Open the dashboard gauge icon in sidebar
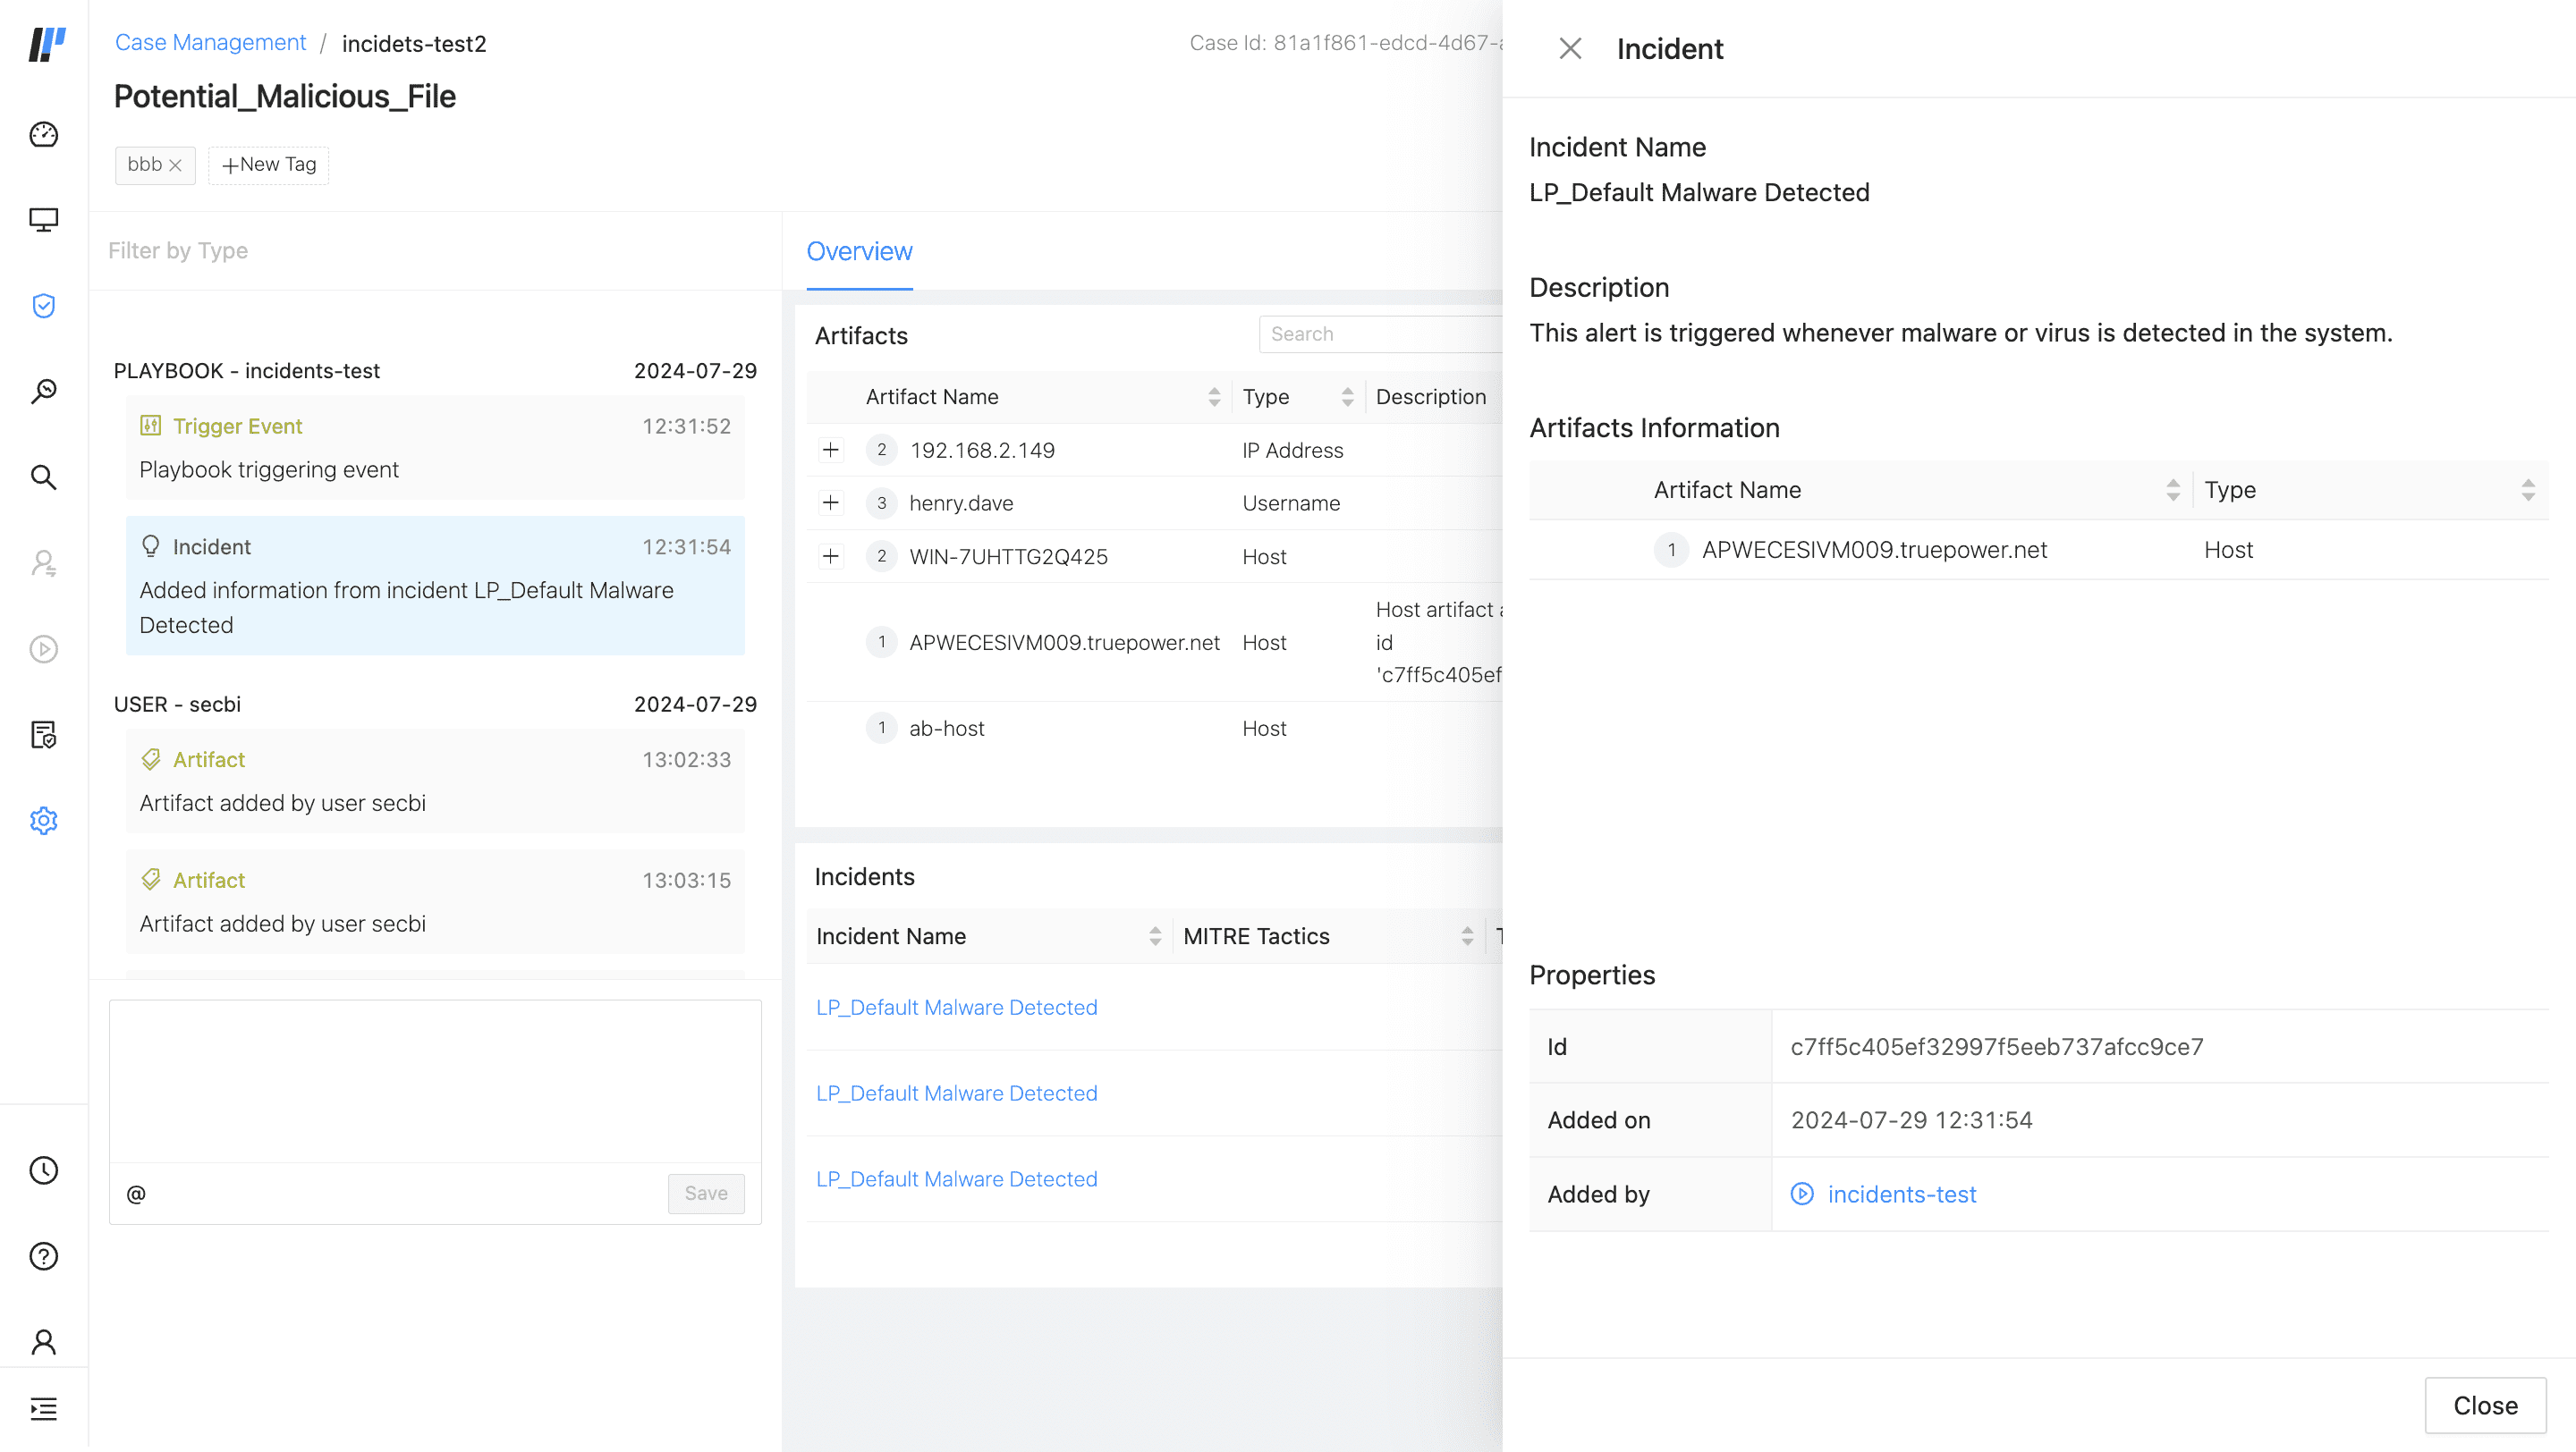This screenshot has width=2576, height=1452. 43,134
